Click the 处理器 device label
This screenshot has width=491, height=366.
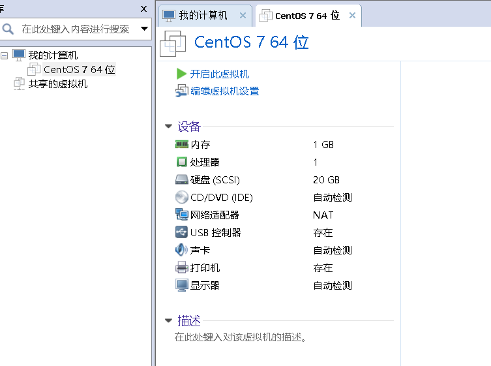click(x=205, y=162)
